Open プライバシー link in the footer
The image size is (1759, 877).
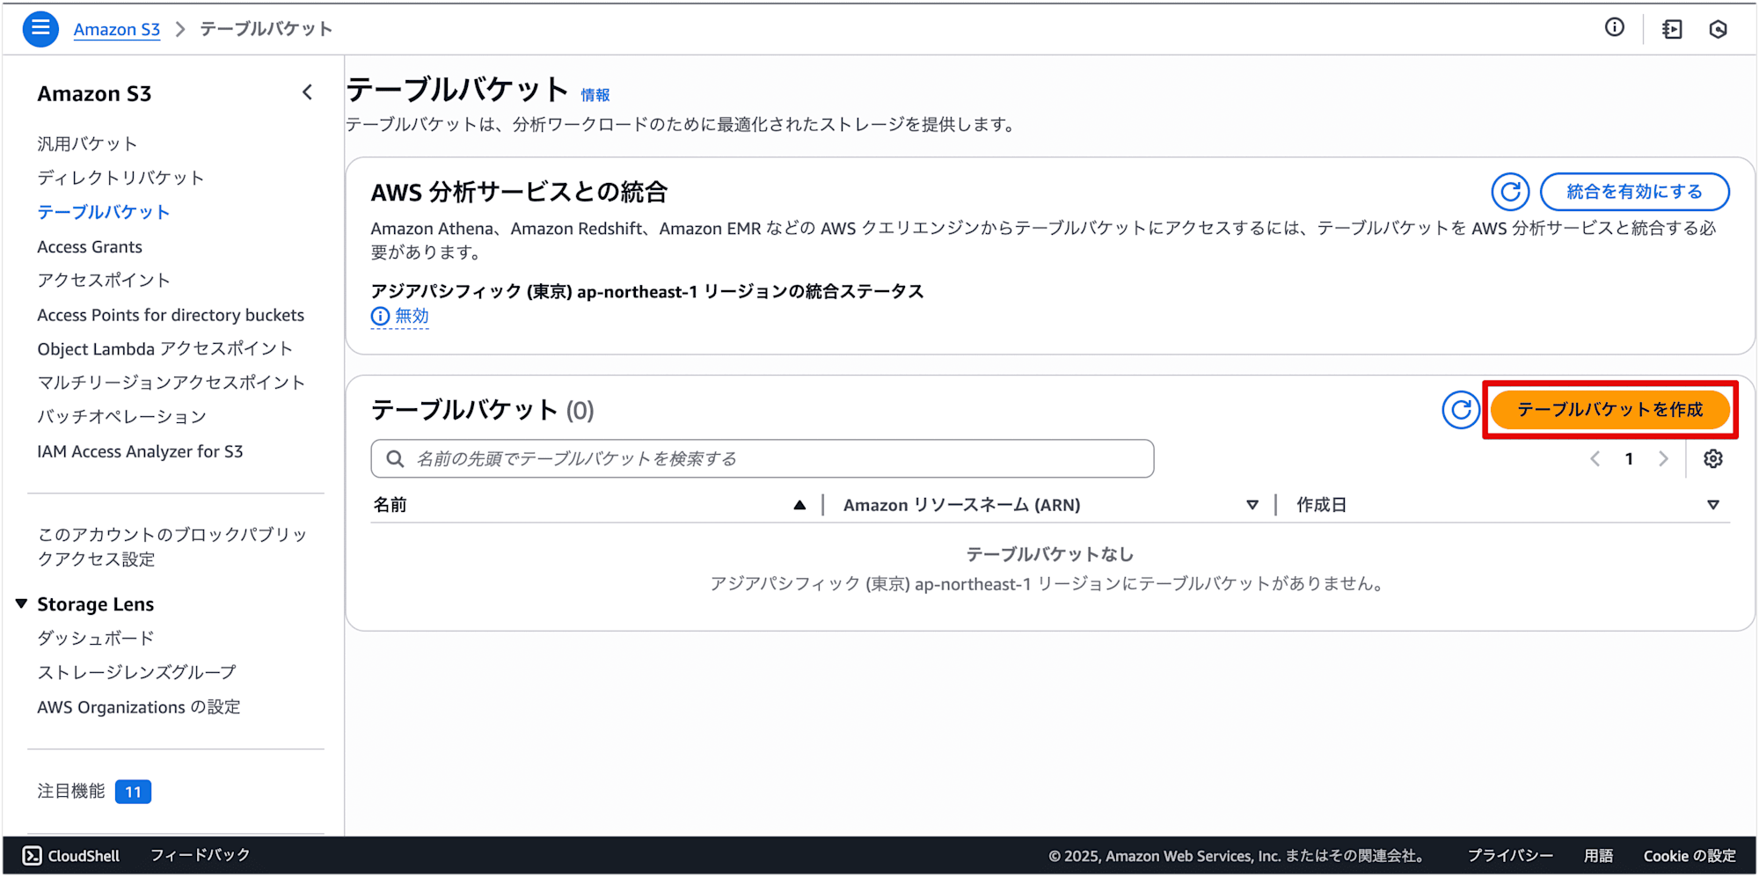point(1510,855)
